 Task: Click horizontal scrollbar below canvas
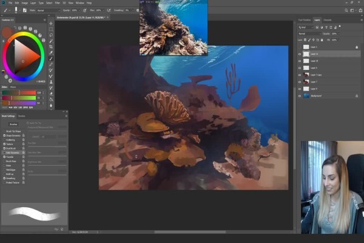pyautogui.click(x=190, y=232)
